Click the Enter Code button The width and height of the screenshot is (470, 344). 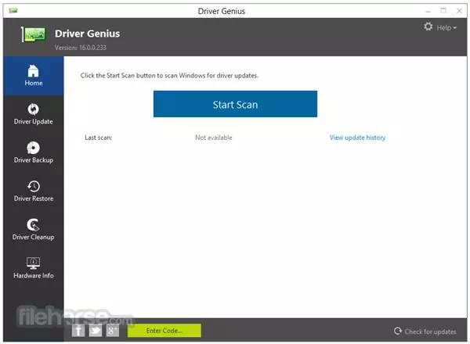164,331
